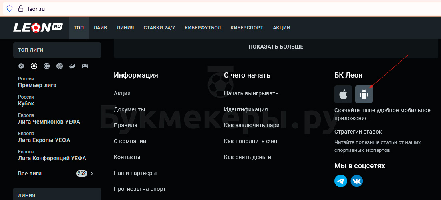Switch to the 'КИБЕРСПОРТ' tab
Viewport: 441px width, 200px height.
[247, 28]
